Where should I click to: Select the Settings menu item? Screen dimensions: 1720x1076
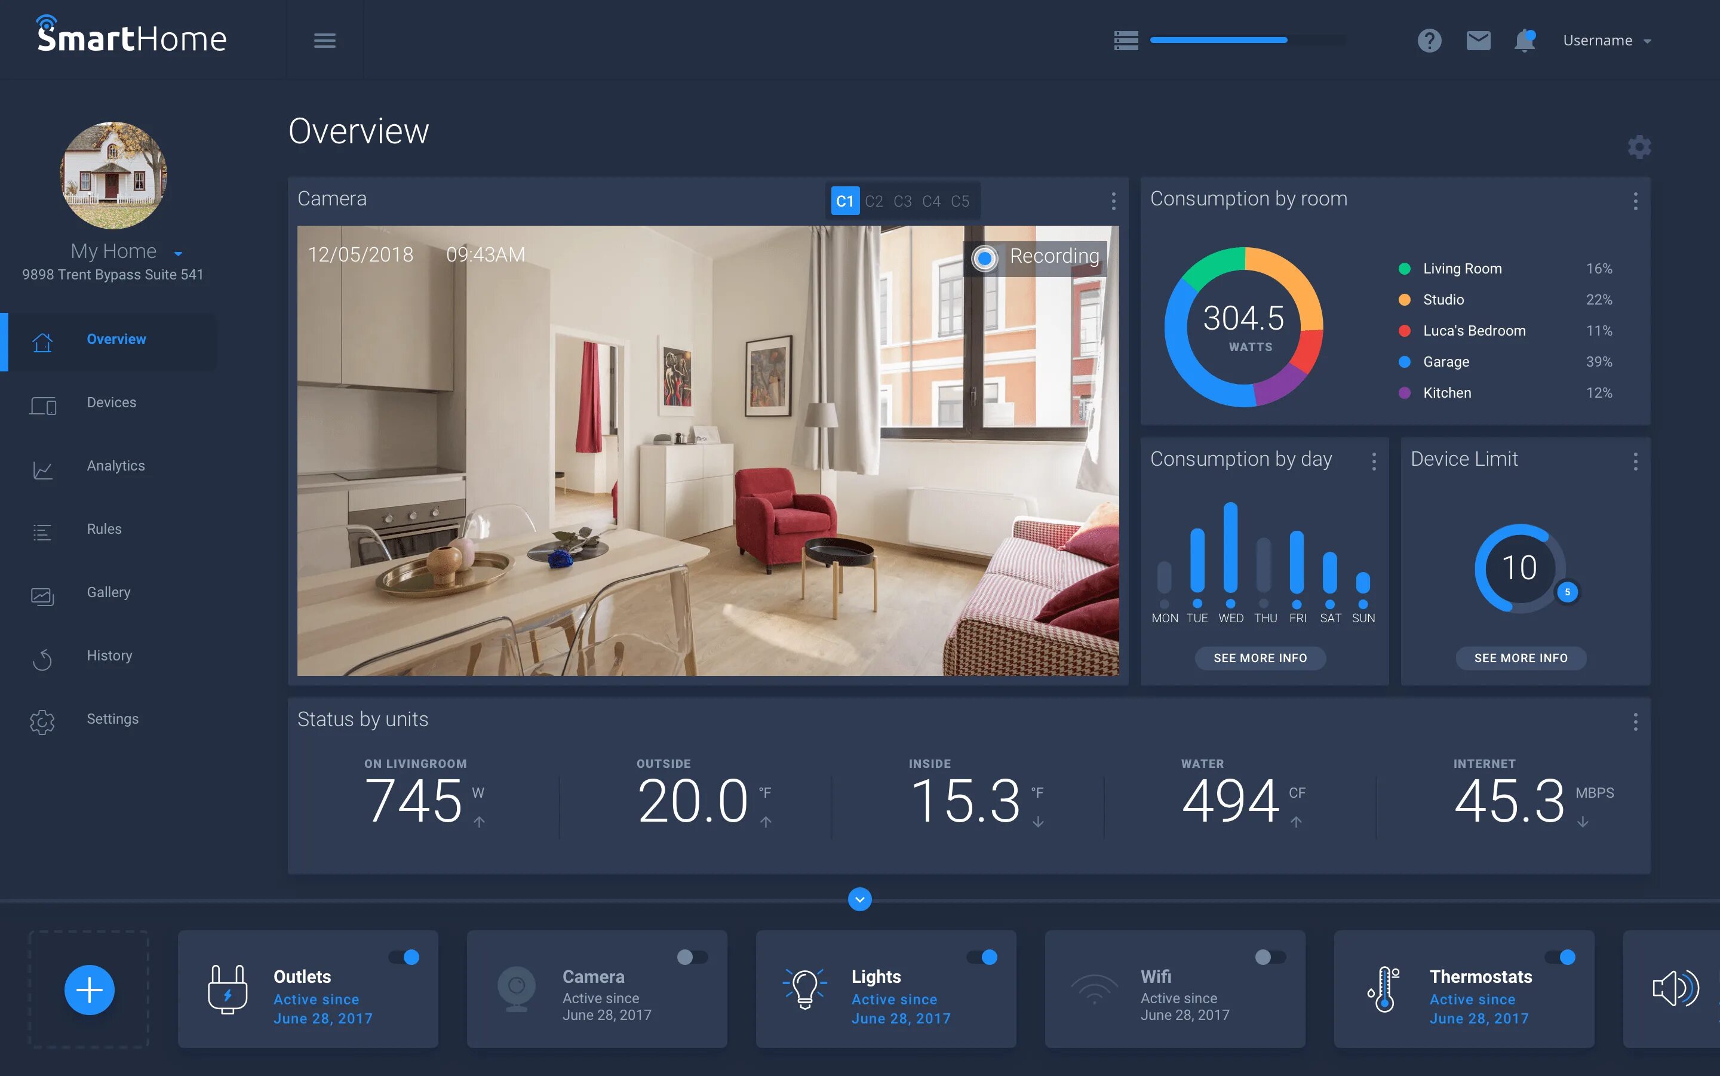pos(112,719)
